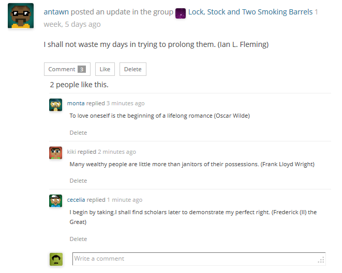Click monta's avatar in replies
The width and height of the screenshot is (342, 273).
[55, 105]
